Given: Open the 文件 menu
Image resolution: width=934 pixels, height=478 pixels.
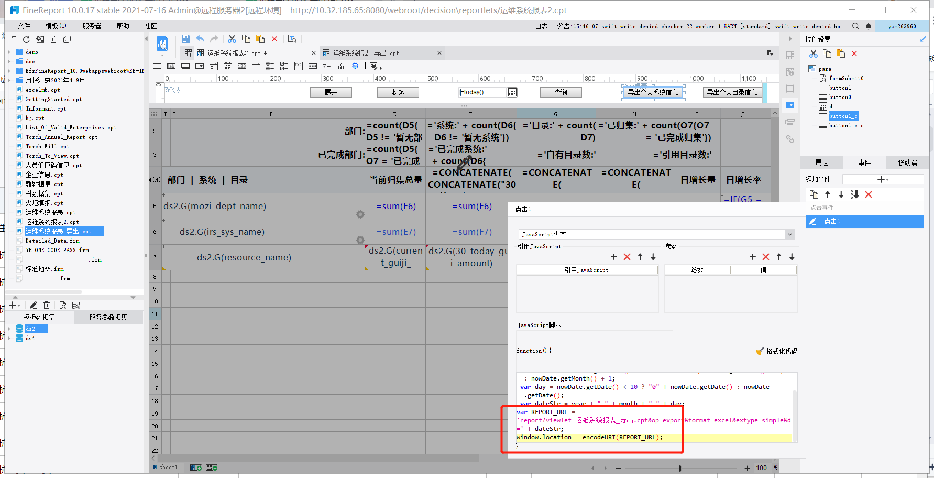Looking at the screenshot, I should (24, 26).
